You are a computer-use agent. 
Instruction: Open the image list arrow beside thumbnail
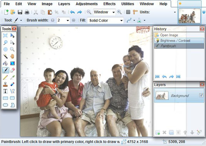coord(204,12)
